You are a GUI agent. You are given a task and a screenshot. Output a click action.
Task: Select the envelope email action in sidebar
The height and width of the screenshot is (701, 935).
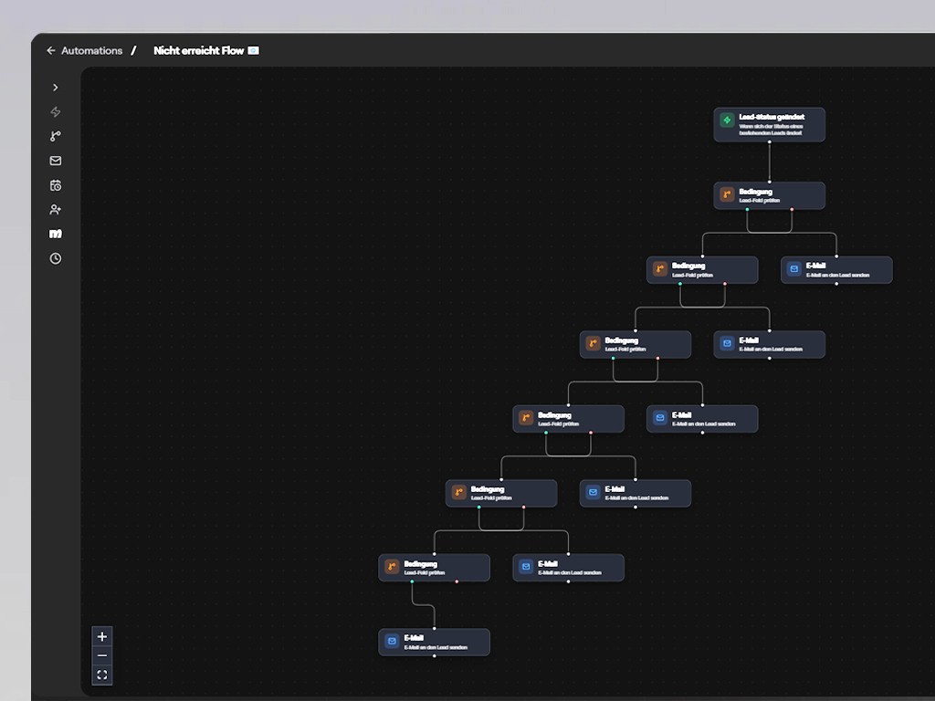click(56, 161)
